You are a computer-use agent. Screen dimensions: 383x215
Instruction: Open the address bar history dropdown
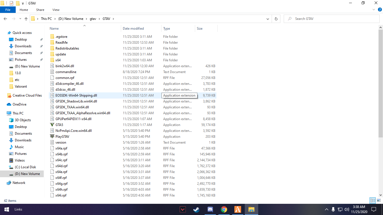point(268,19)
